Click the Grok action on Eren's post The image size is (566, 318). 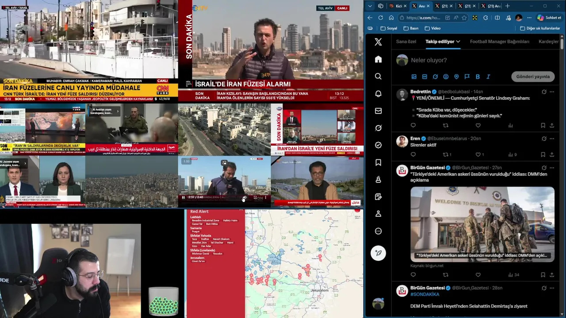pos(544,139)
